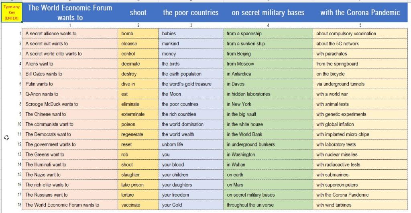The image size is (411, 213).
Task: Click the 'with implanted micro-chips' cell
Action: [x=342, y=134]
